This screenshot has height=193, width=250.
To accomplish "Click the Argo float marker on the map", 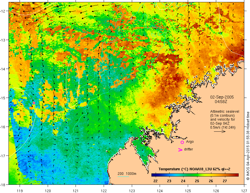I will [x=34, y=103].
